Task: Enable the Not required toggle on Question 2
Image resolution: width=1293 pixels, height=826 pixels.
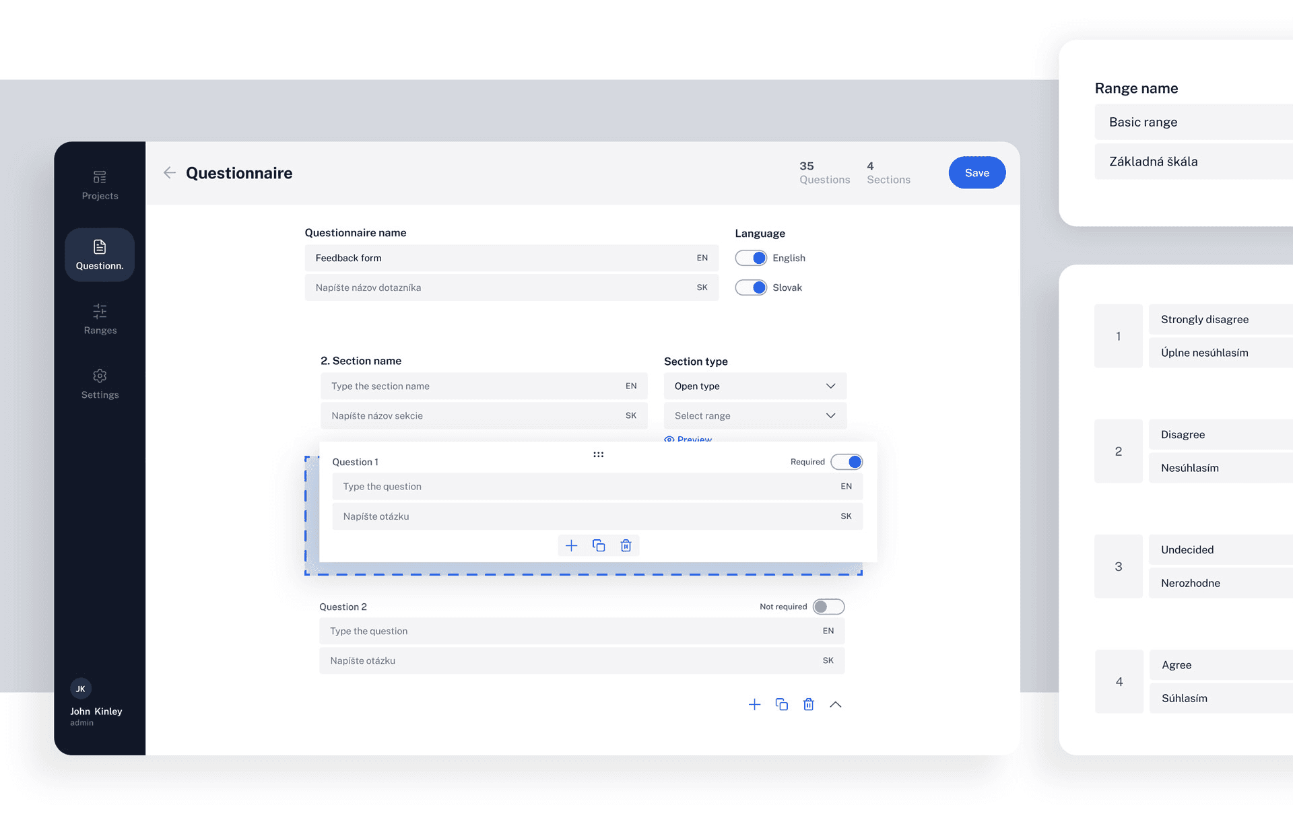Action: 828,607
